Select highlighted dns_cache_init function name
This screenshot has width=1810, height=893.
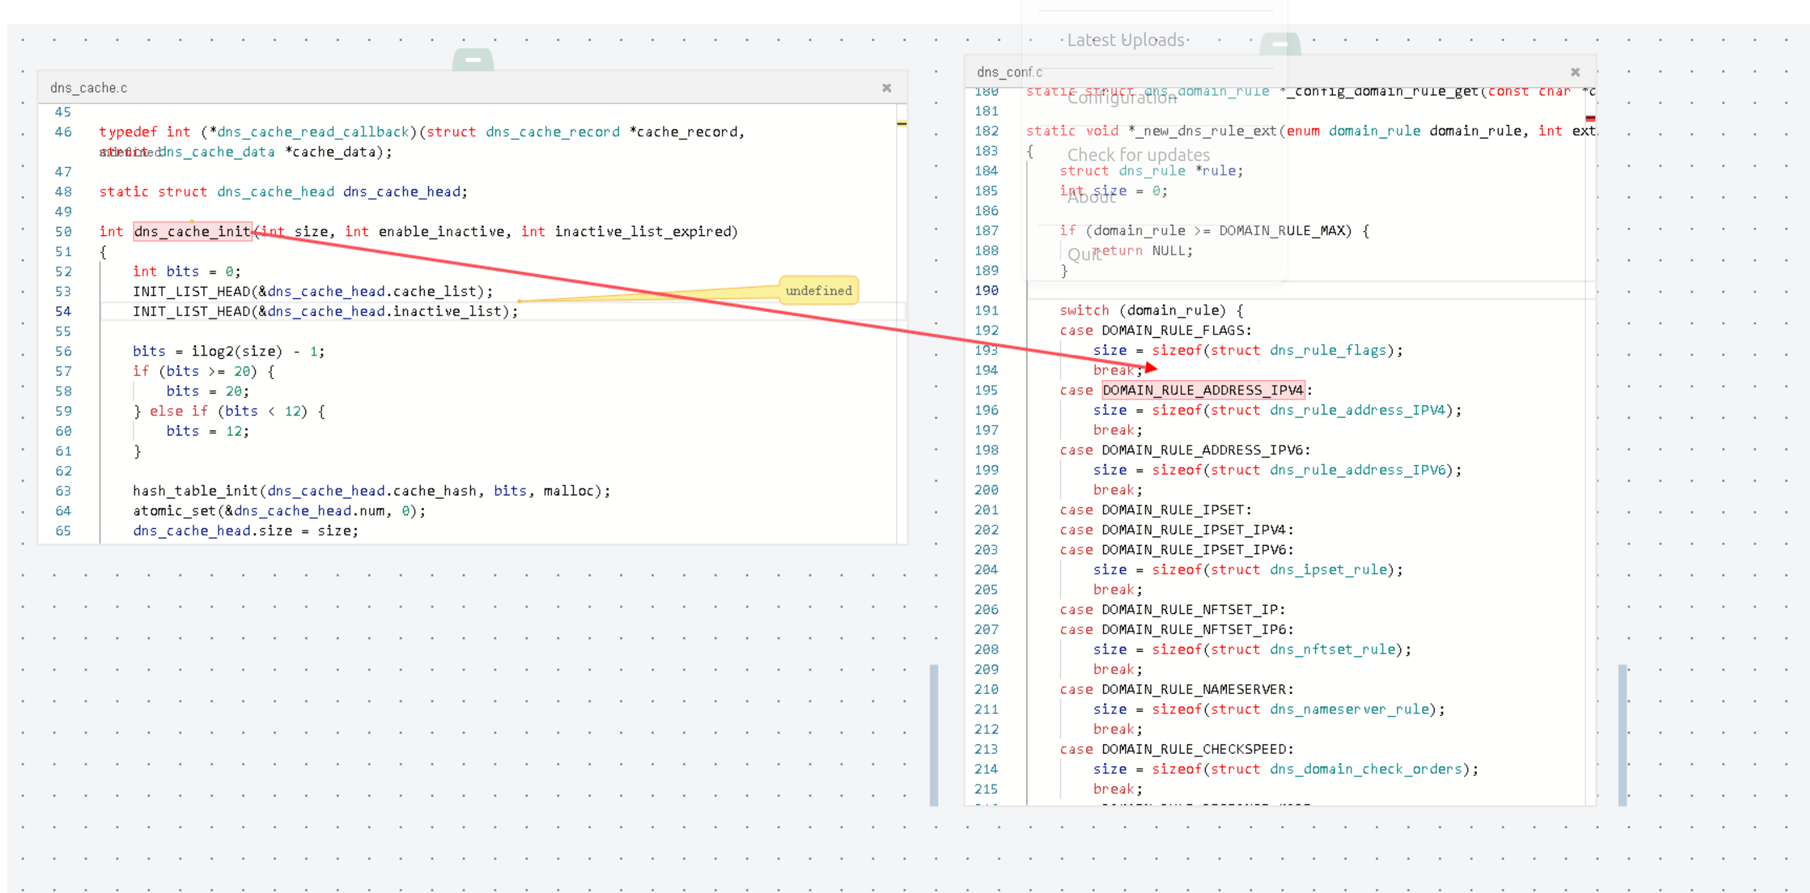coord(192,231)
